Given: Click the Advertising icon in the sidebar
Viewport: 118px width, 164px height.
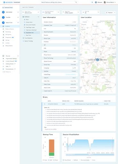Looking at the screenshot, I should click(x=3, y=32).
